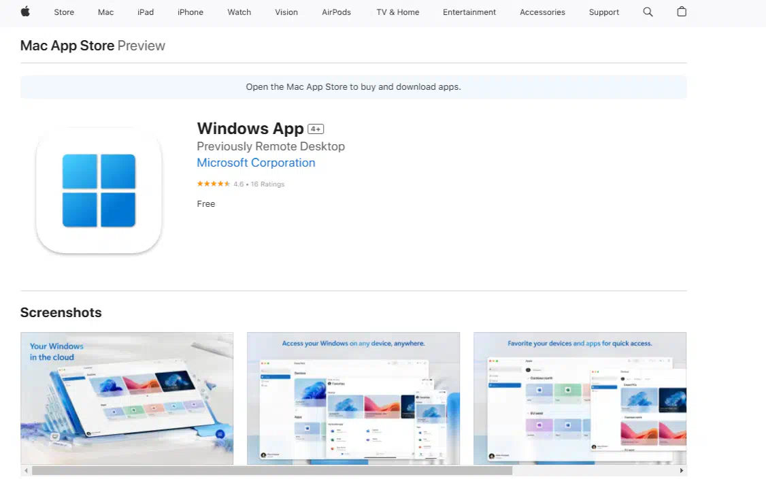Click the Windows App logo icon
The width and height of the screenshot is (766, 494).
pyautogui.click(x=99, y=191)
